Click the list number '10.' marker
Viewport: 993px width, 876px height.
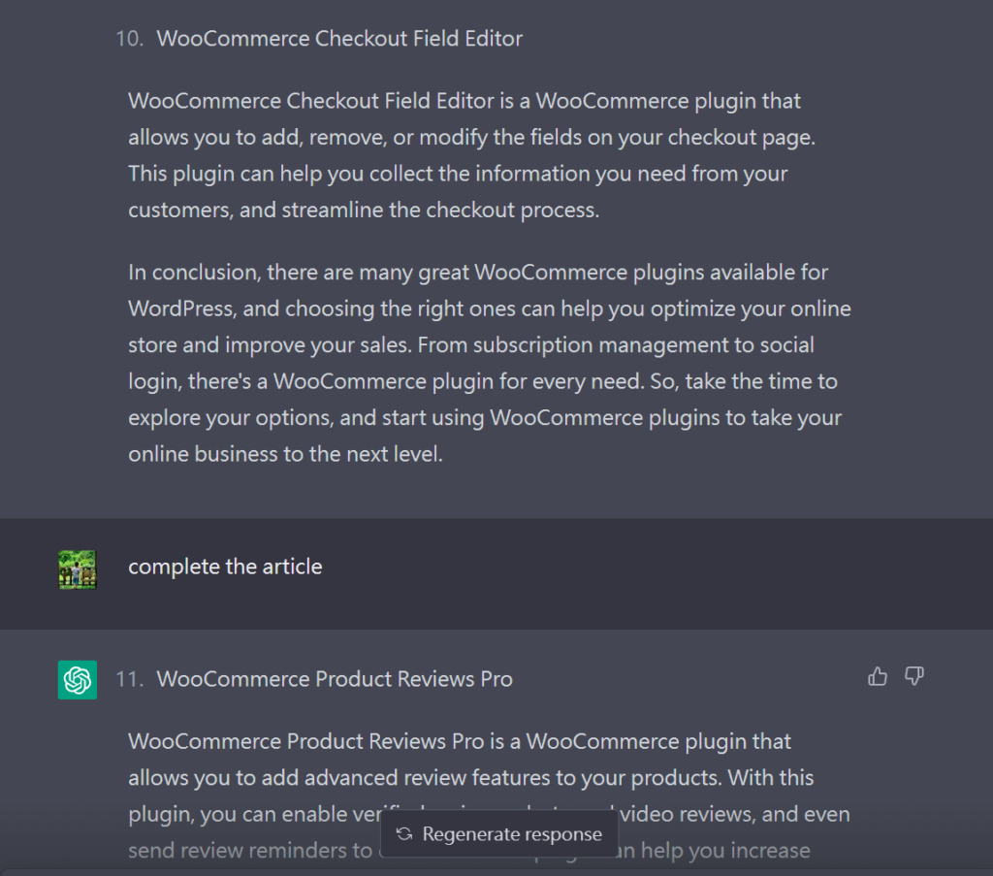pyautogui.click(x=129, y=39)
